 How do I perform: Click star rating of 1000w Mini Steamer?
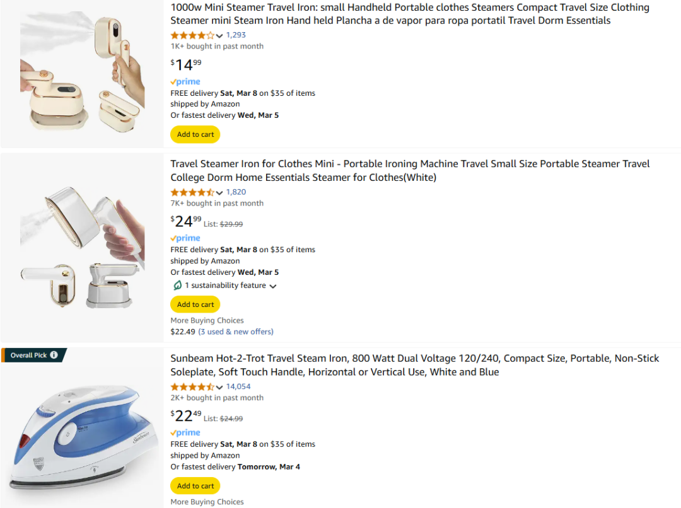tap(192, 35)
